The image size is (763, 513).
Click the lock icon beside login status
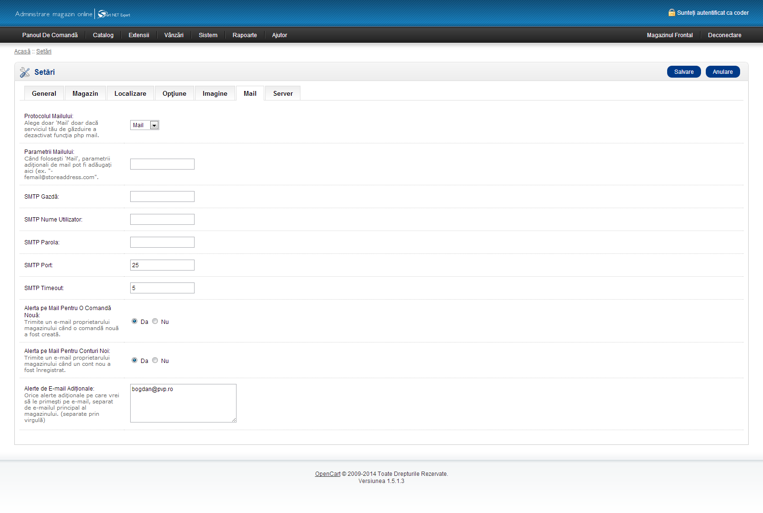pyautogui.click(x=671, y=13)
